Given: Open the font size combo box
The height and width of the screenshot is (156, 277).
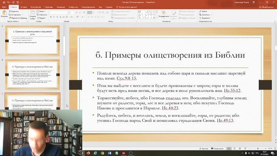Looking at the screenshot, I should (x=71, y=13).
